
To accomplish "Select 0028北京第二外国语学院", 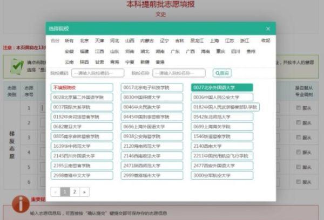I will tap(82, 97).
